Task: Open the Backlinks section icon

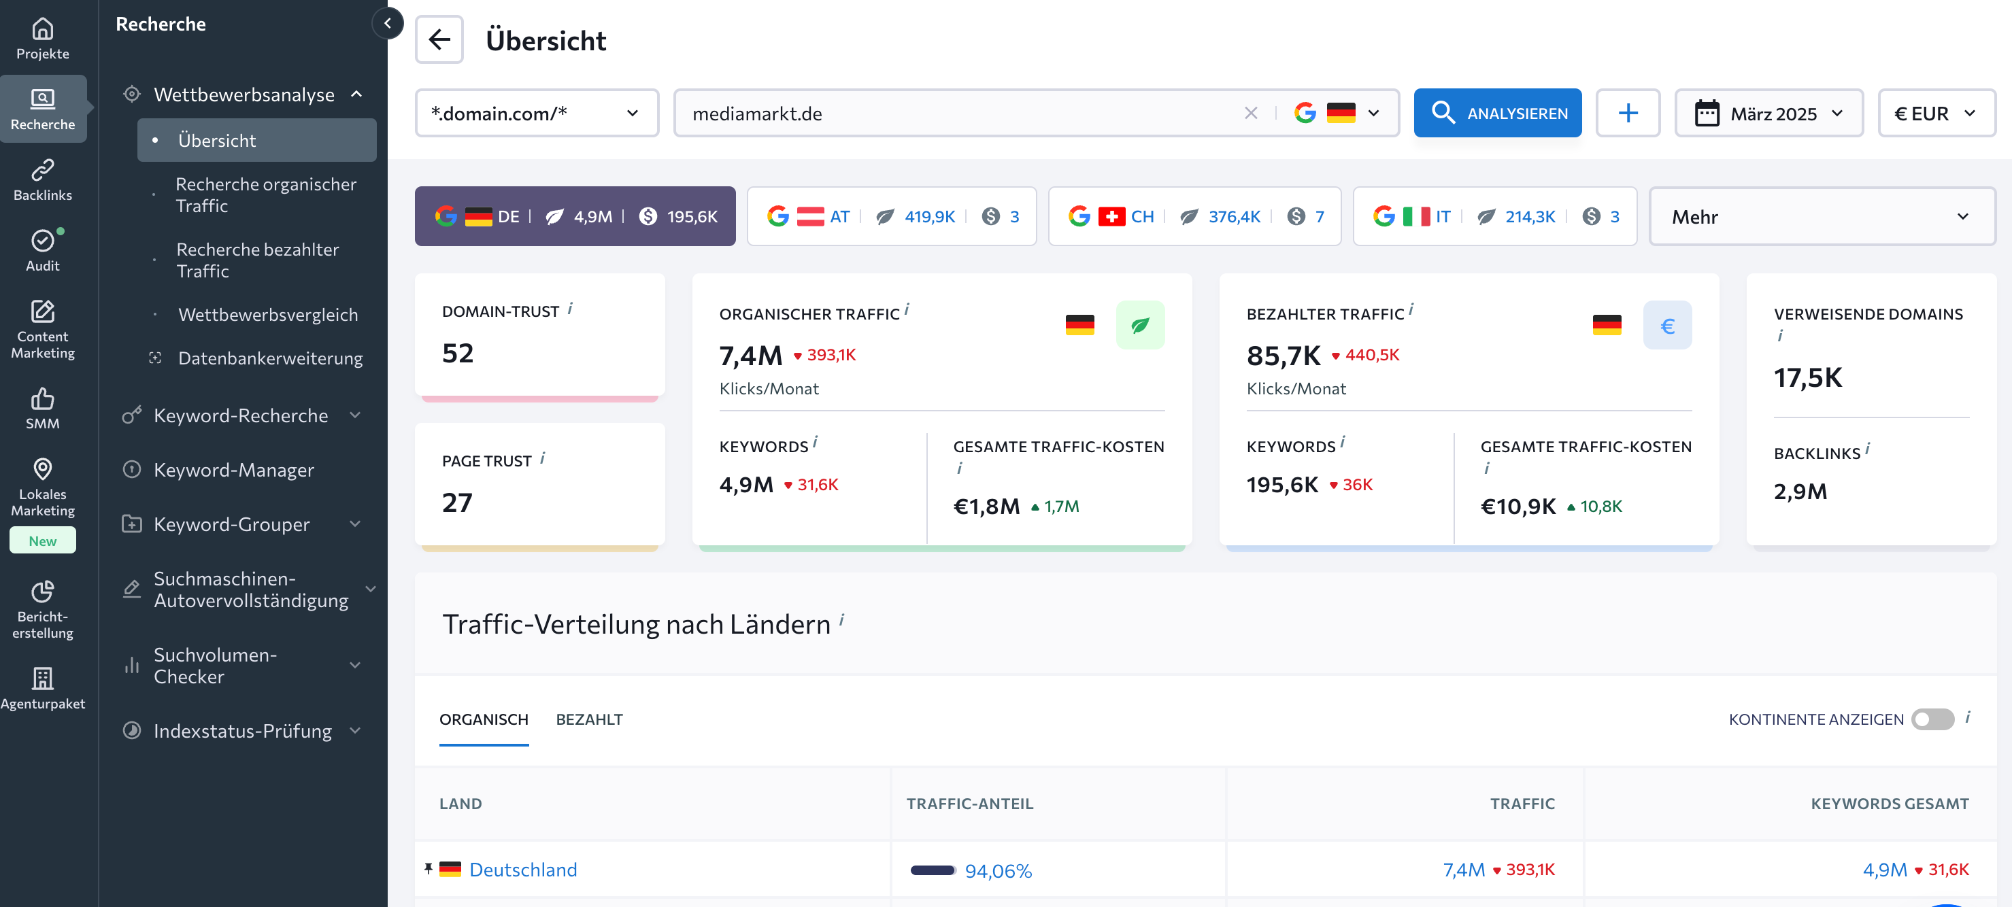Action: click(42, 170)
